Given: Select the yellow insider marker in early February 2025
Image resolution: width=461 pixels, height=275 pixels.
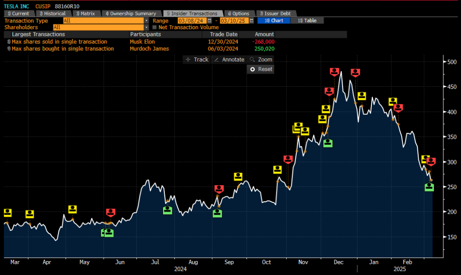Looking at the screenshot, I should pyautogui.click(x=393, y=102).
